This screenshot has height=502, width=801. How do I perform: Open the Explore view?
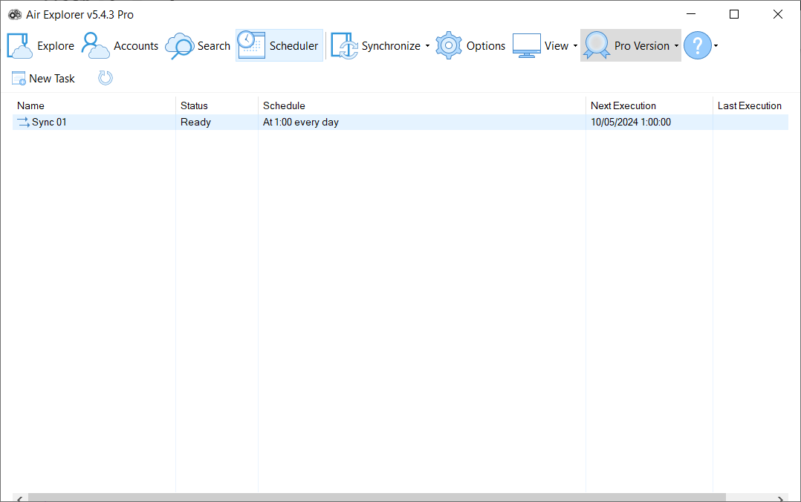(40, 45)
